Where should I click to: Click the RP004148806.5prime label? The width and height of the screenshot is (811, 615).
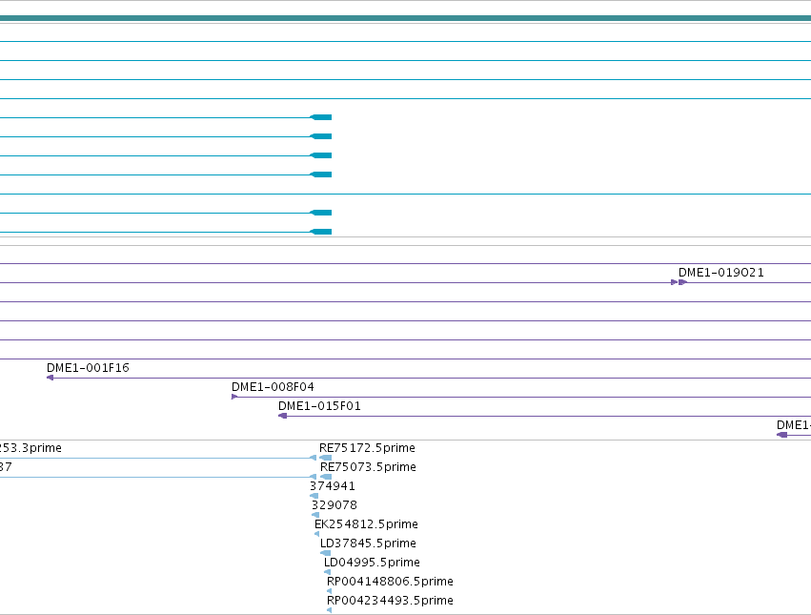(x=390, y=582)
